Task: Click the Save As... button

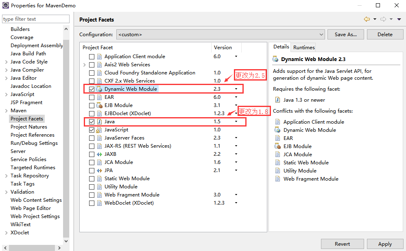Action: pyautogui.click(x=346, y=35)
